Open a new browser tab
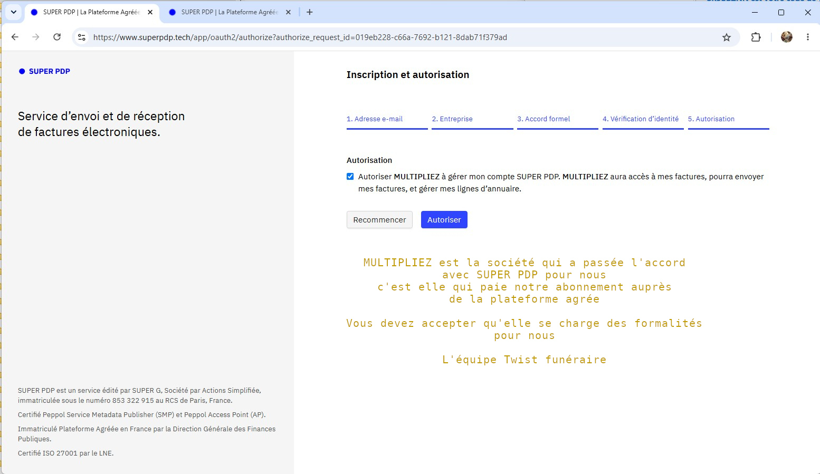This screenshot has height=474, width=820. point(310,12)
